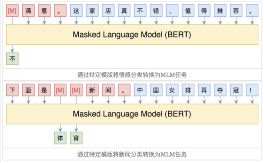Select the blue 中 token box
The width and height of the screenshot is (264, 163).
coord(139,90)
